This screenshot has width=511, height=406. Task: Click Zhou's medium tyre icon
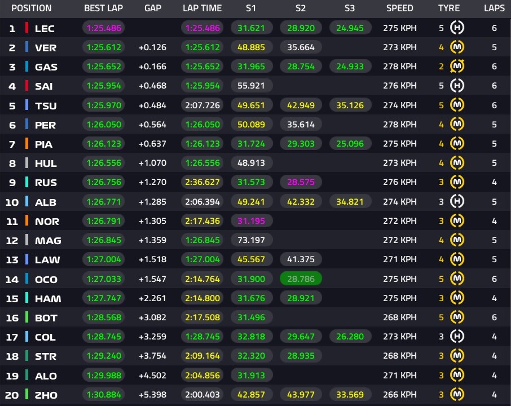click(x=457, y=394)
